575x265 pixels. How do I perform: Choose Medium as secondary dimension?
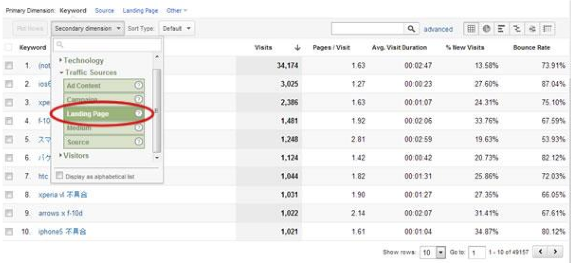[x=104, y=128]
